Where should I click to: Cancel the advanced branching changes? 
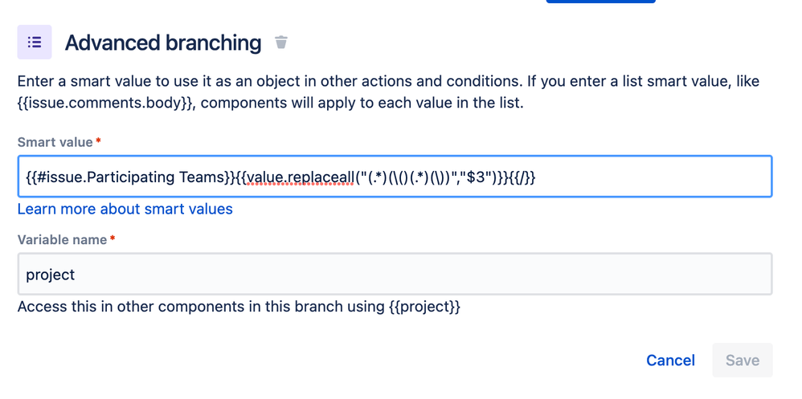tap(670, 360)
